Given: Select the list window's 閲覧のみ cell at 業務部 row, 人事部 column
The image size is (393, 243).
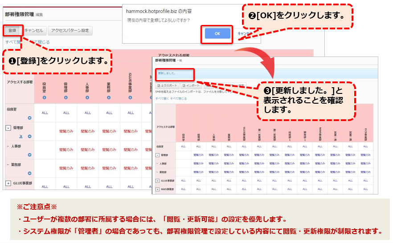Looking at the screenshot, I should (x=214, y=172).
